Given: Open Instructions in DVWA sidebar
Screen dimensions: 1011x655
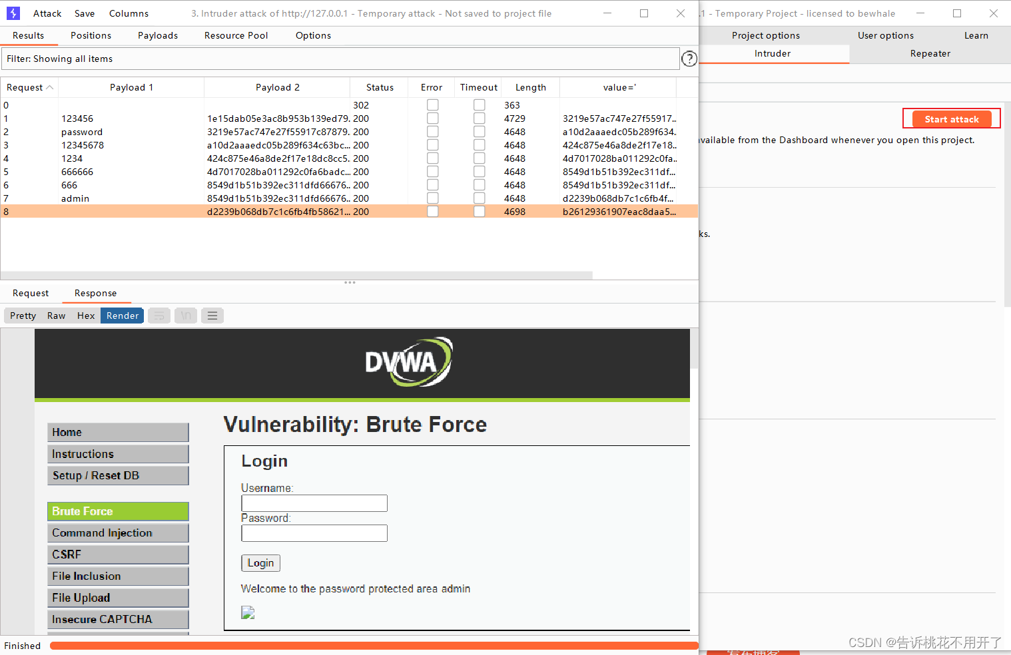Looking at the screenshot, I should tap(118, 454).
